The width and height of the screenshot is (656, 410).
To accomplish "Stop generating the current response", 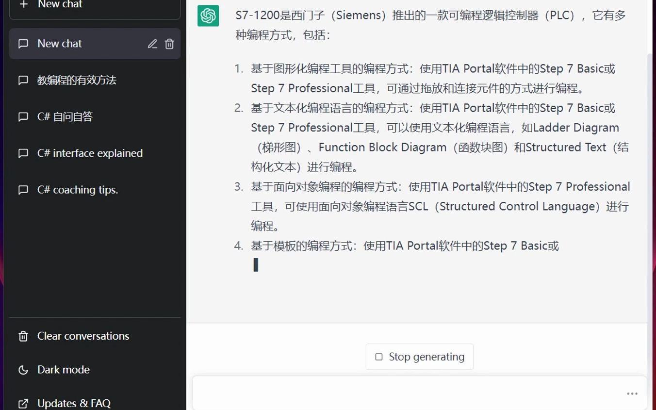I will [x=420, y=357].
